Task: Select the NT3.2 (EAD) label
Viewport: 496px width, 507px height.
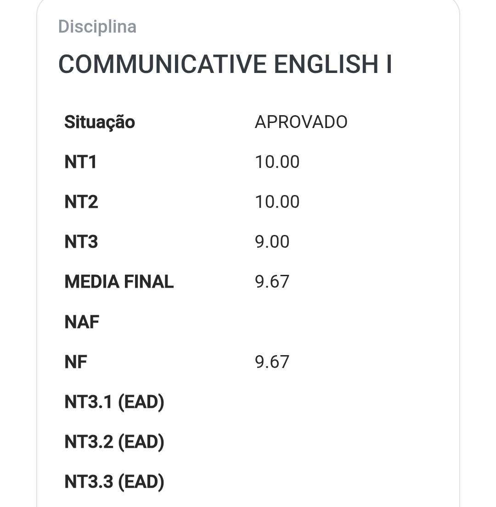Action: pyautogui.click(x=114, y=442)
